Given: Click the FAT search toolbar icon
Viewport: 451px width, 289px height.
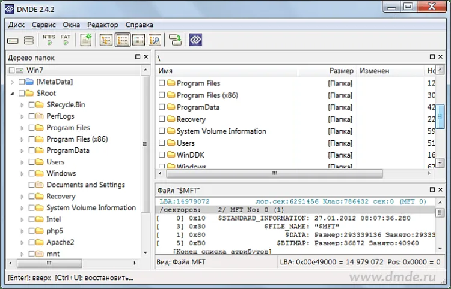Looking at the screenshot, I should 65,40.
